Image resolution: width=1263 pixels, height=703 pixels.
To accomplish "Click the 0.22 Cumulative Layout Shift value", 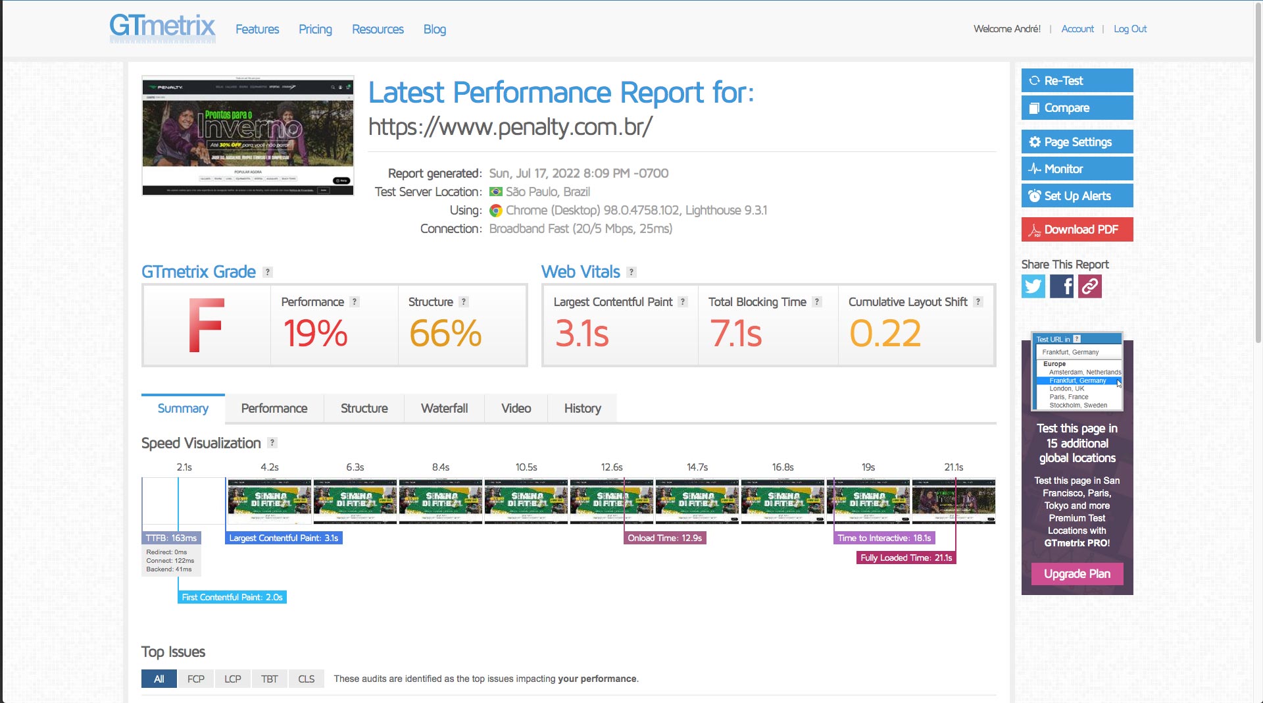I will tap(885, 332).
